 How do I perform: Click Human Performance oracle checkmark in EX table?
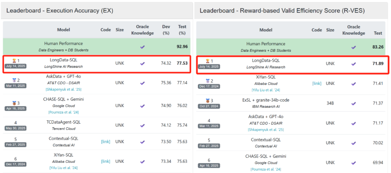[142, 47]
